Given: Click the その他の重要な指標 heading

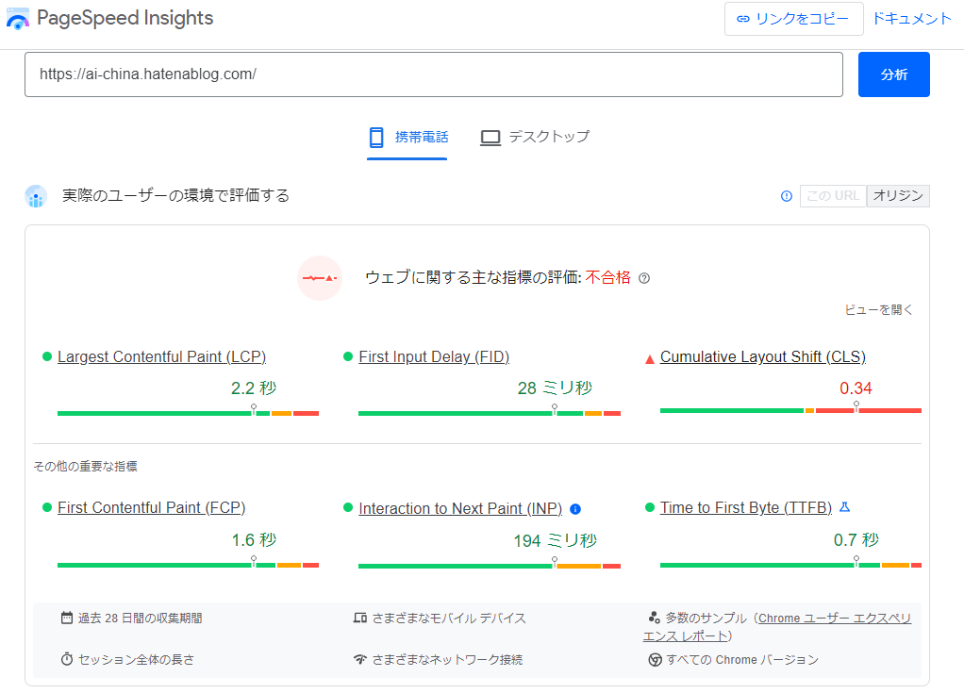Looking at the screenshot, I should pos(86,467).
